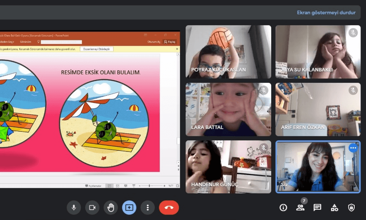Click "Oturum Aç" sign-in link
Screen dimensions: 366x220
pos(154,42)
